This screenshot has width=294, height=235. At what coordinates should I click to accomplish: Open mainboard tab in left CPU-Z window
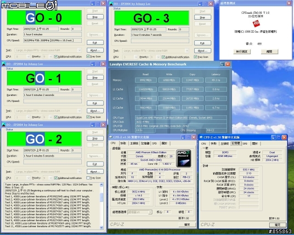pos(134,143)
